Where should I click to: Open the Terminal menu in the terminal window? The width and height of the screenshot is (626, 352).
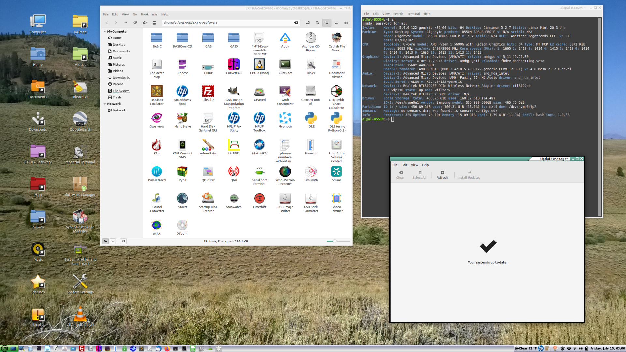click(413, 14)
